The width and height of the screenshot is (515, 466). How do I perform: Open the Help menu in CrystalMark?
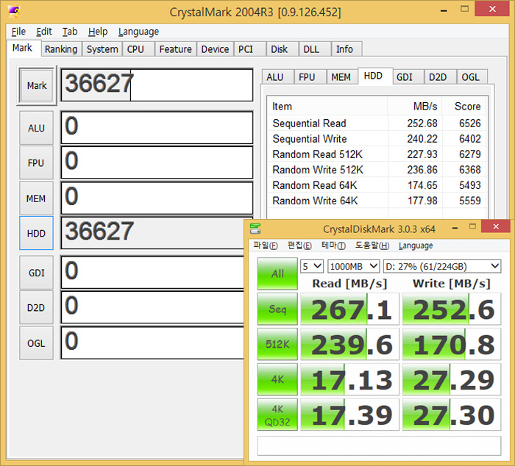[98, 32]
